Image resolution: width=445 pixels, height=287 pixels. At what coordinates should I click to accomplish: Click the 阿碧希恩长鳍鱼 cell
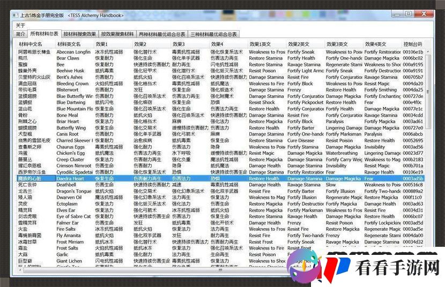(34, 52)
